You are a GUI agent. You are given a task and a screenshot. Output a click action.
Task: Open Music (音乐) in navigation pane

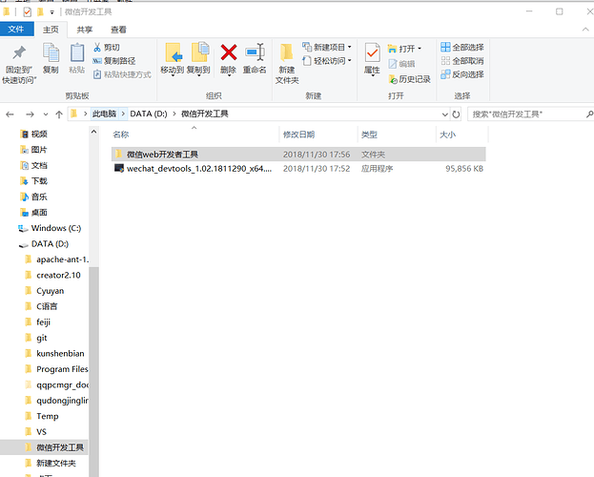[x=33, y=197]
